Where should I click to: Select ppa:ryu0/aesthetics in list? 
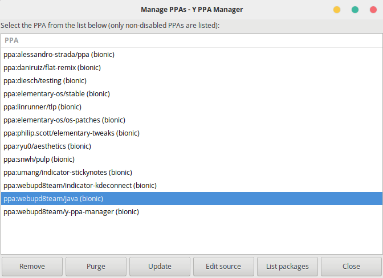(191, 146)
